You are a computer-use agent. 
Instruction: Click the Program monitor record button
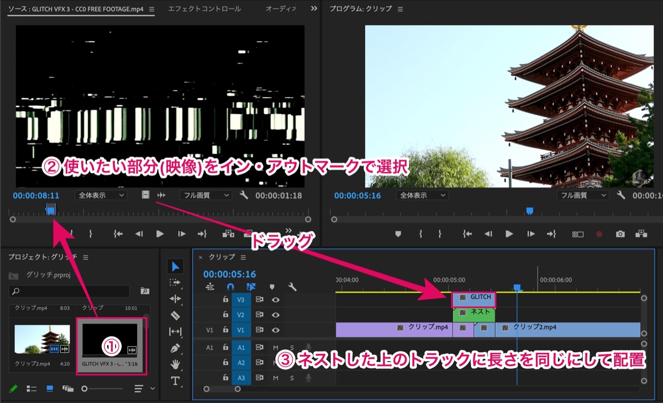(599, 234)
